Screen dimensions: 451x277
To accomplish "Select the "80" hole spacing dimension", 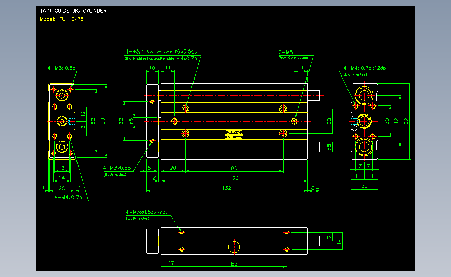I will tap(234, 168).
